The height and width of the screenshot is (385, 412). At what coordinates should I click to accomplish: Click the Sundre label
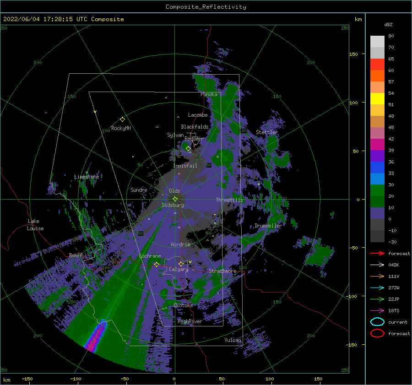click(139, 190)
